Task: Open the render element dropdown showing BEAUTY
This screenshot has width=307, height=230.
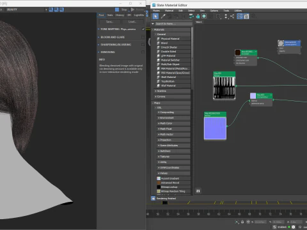Action: 26,10
